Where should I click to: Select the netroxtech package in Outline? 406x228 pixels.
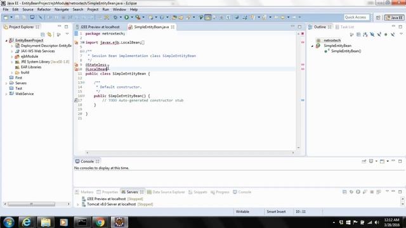click(x=329, y=41)
